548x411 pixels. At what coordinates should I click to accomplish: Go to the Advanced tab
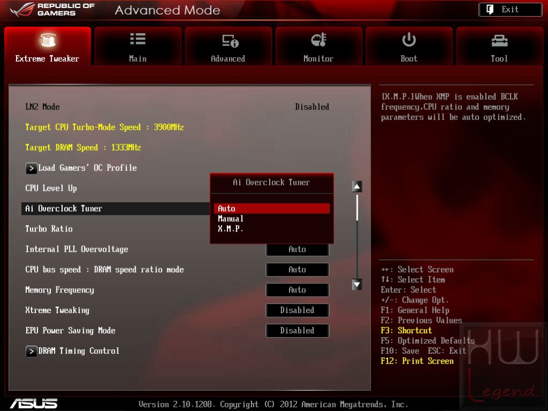(228, 46)
